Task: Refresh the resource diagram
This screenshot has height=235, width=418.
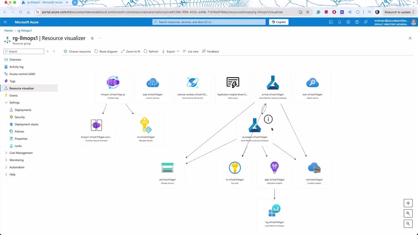Action: [151, 52]
